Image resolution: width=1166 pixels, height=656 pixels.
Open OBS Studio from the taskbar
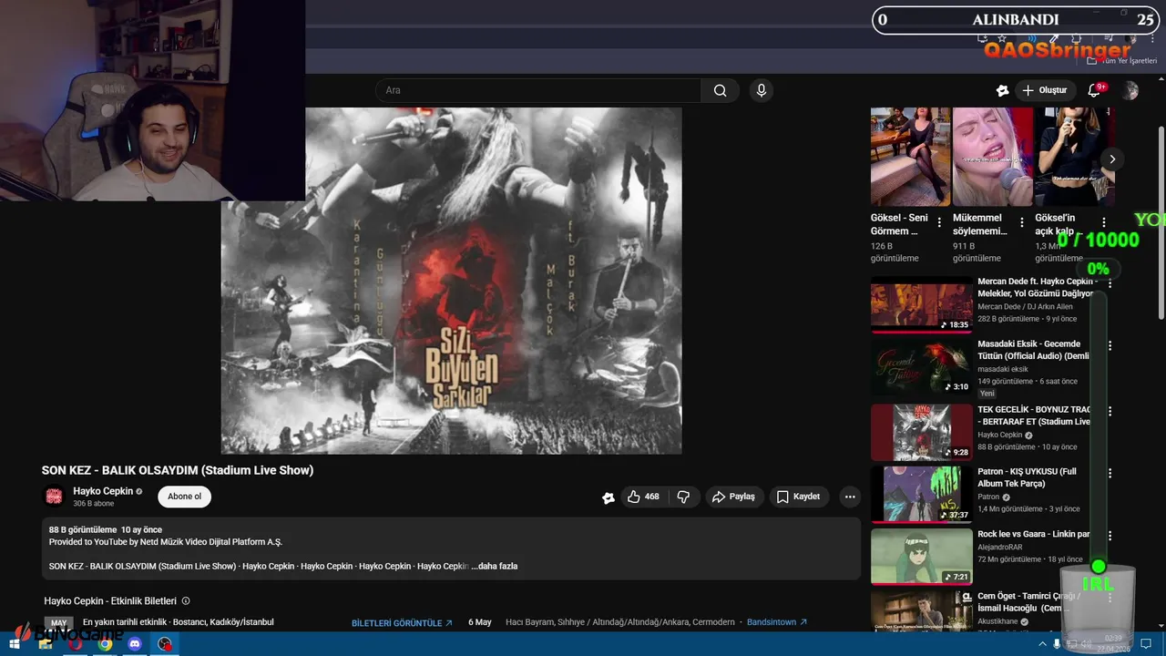pos(165,644)
